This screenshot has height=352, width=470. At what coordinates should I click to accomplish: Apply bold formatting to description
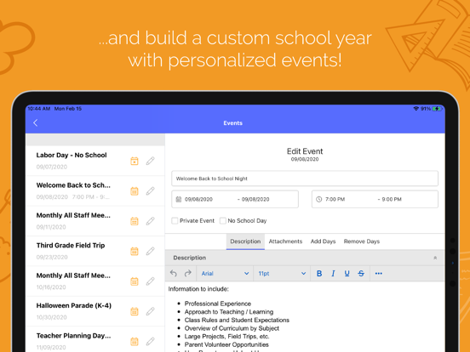click(319, 273)
